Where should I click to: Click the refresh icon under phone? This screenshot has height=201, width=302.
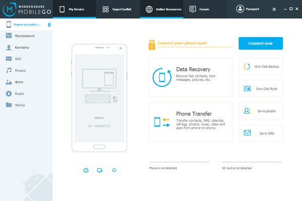click(x=114, y=170)
